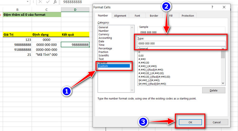
Task: Select cell with value 21
Action: 17,55
